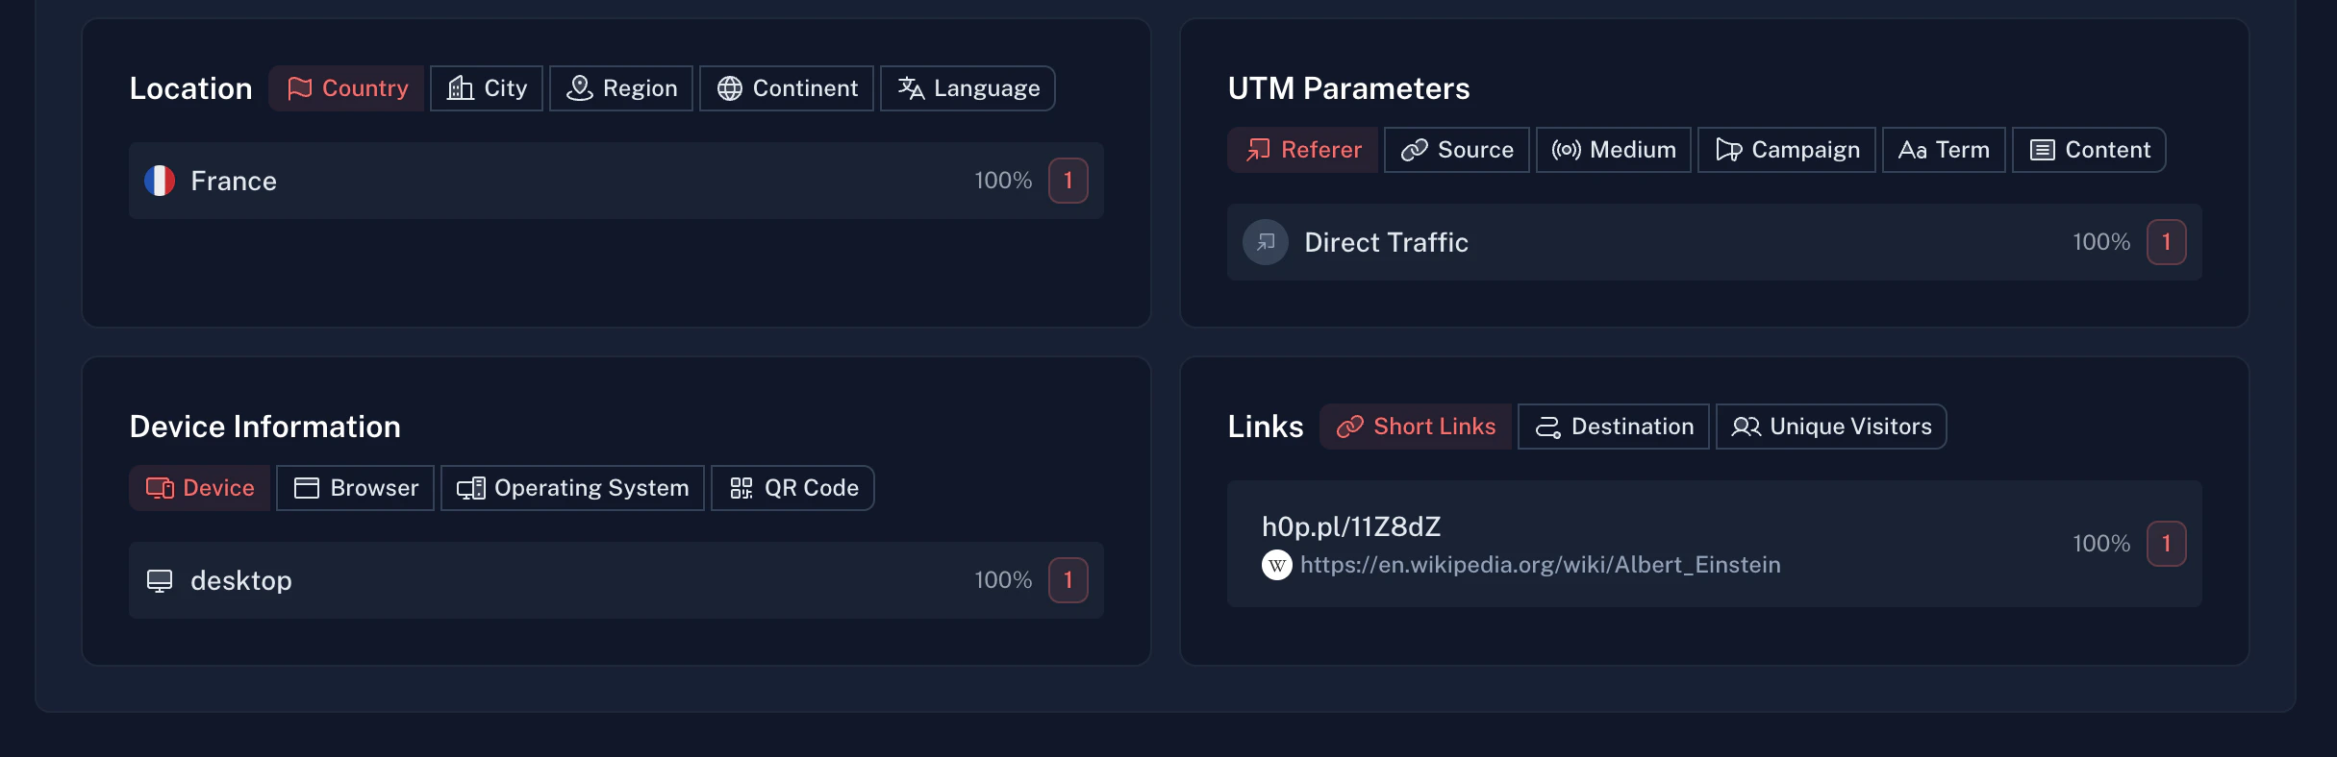Click the QR Code icon in Device Information
The width and height of the screenshot is (2337, 757).
point(741,487)
